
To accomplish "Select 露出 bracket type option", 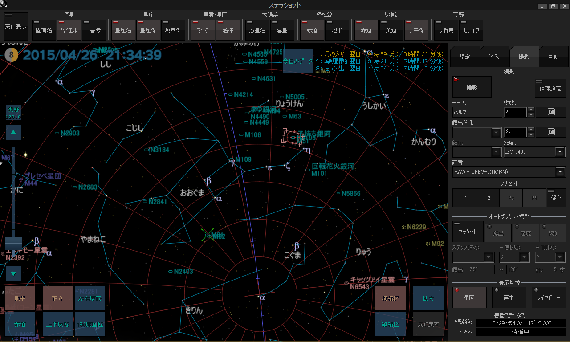I will click(x=498, y=232).
